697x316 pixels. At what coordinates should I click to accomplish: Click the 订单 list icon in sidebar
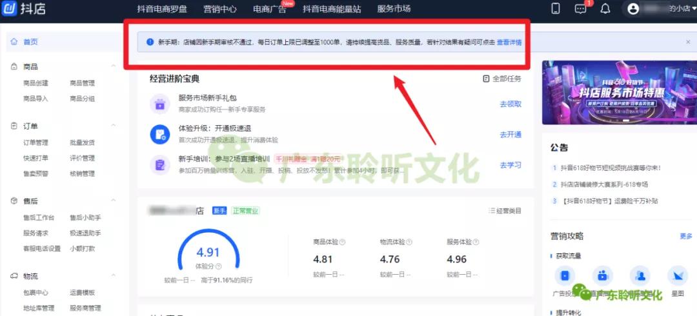(14, 126)
